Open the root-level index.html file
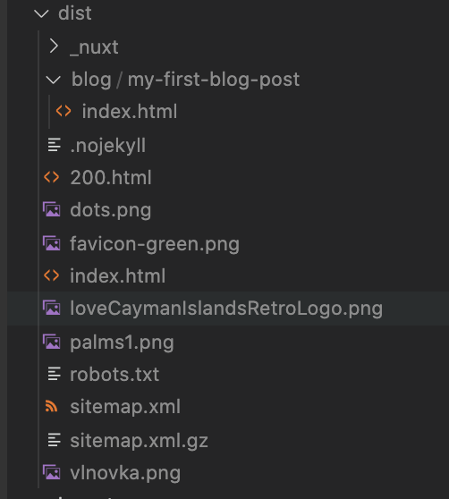449x499 pixels. click(x=118, y=276)
